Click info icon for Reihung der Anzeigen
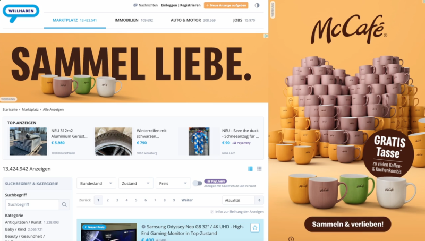Screen dimensions: 425x241 (x=212, y=212)
